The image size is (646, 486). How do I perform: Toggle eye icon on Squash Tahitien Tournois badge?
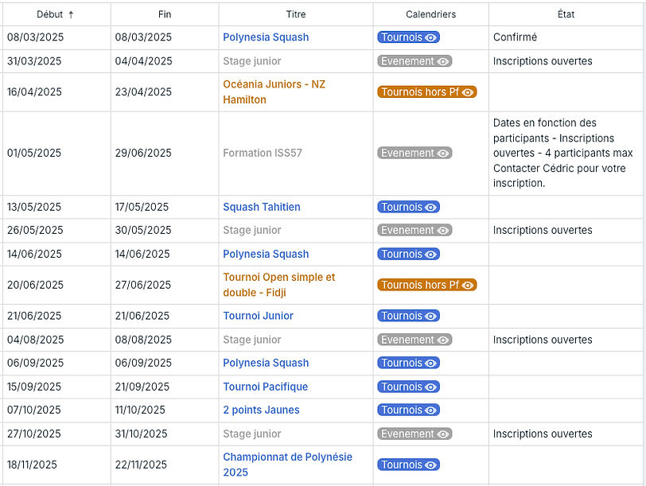pyautogui.click(x=430, y=207)
